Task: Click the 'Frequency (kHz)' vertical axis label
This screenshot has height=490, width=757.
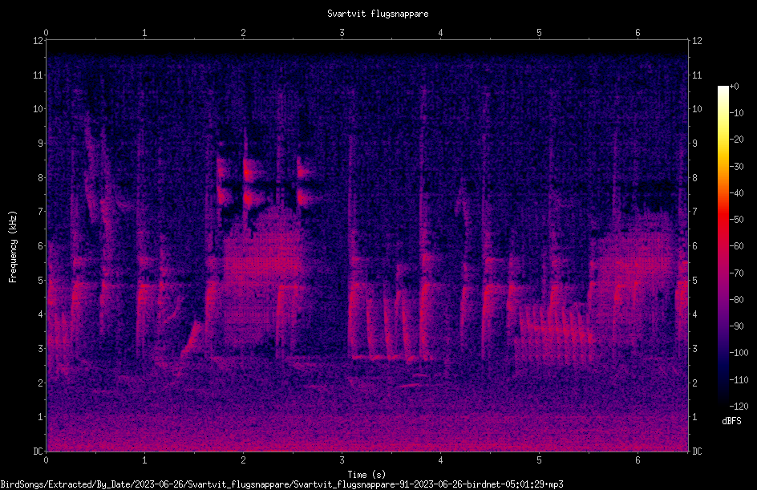Action: (x=13, y=247)
